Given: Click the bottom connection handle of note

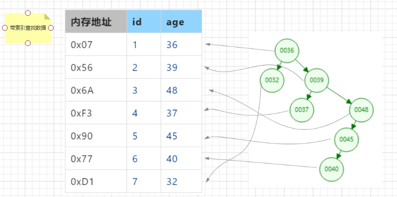Looking at the screenshot, I should 28,43.
